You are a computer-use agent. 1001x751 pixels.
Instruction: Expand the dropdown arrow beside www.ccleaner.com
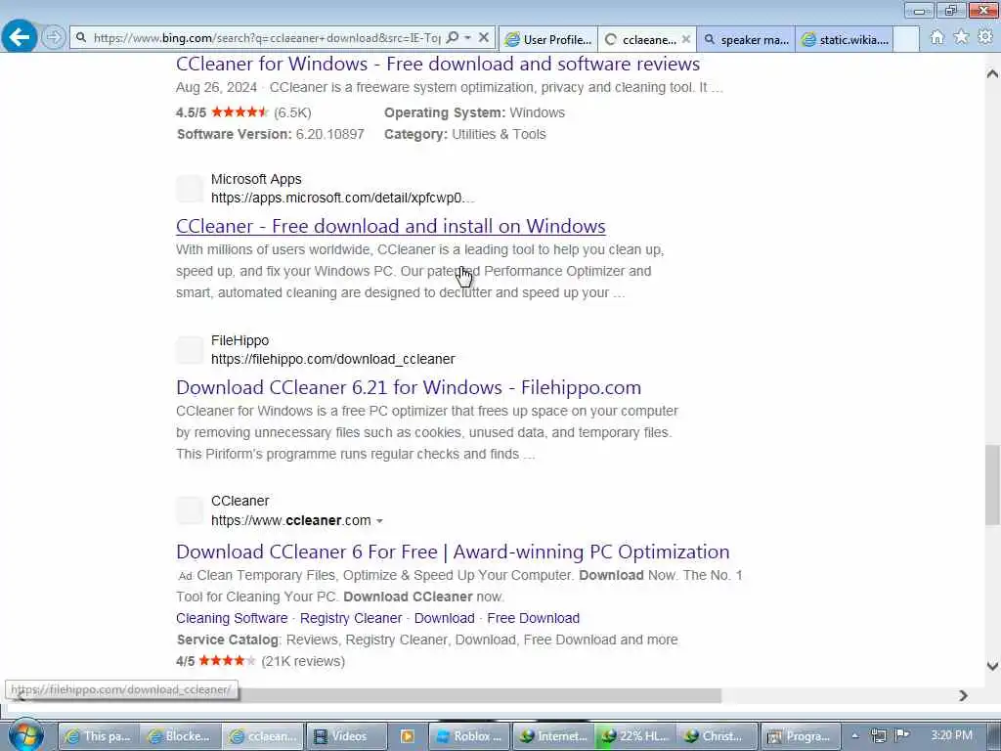coord(380,521)
